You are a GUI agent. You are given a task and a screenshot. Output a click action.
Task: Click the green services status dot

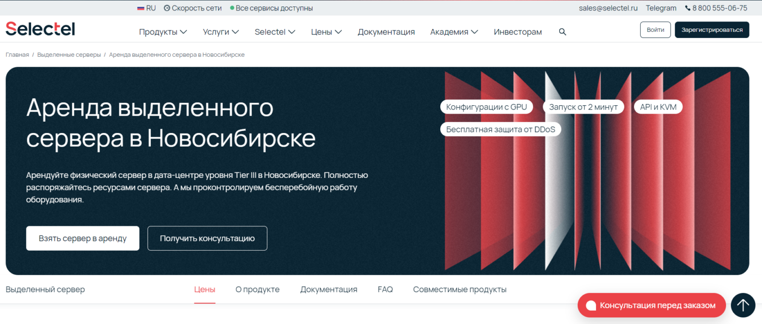click(232, 8)
